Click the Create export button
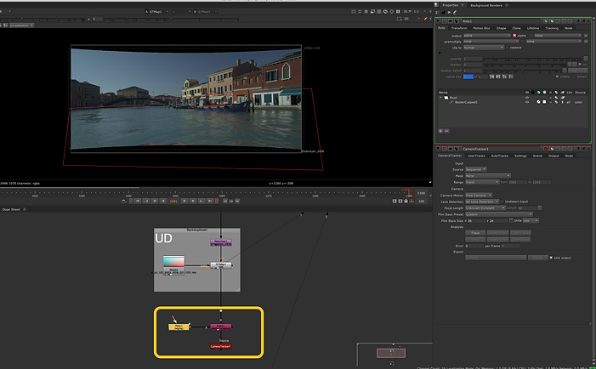 coord(538,258)
